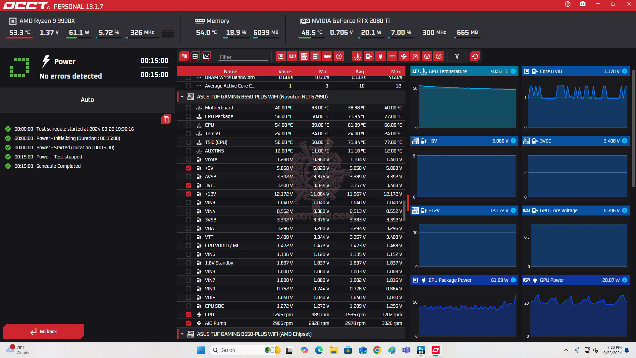Toggle the GPU sensor filter icon

pyautogui.click(x=292, y=56)
